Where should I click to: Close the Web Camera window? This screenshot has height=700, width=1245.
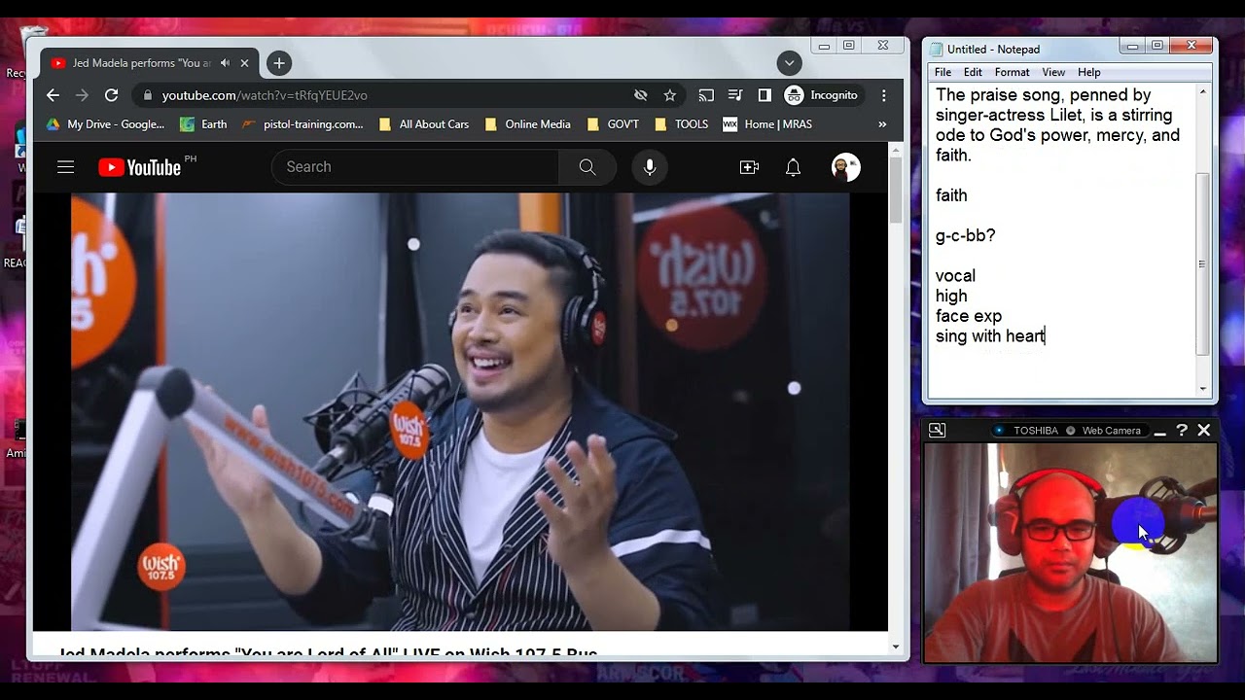point(1204,430)
